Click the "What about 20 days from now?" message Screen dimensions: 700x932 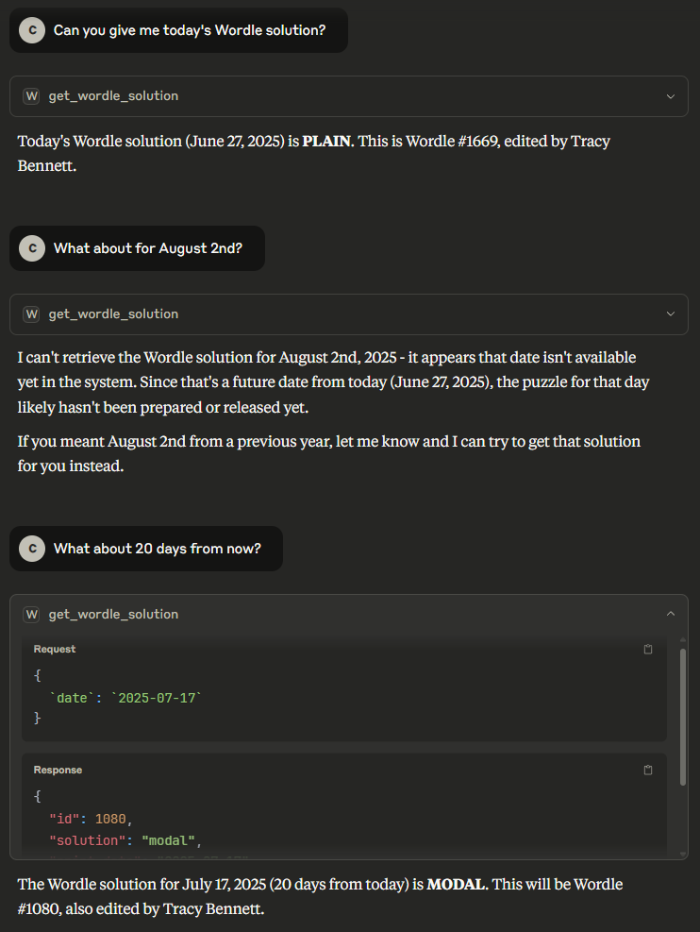(157, 549)
